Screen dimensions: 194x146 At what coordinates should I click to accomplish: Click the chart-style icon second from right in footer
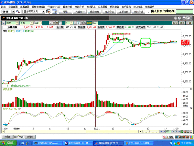pos(188,132)
